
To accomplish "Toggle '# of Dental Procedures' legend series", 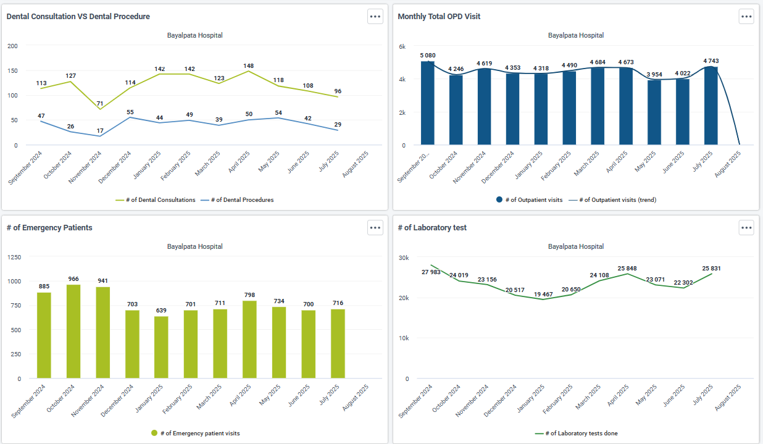I will tap(237, 200).
